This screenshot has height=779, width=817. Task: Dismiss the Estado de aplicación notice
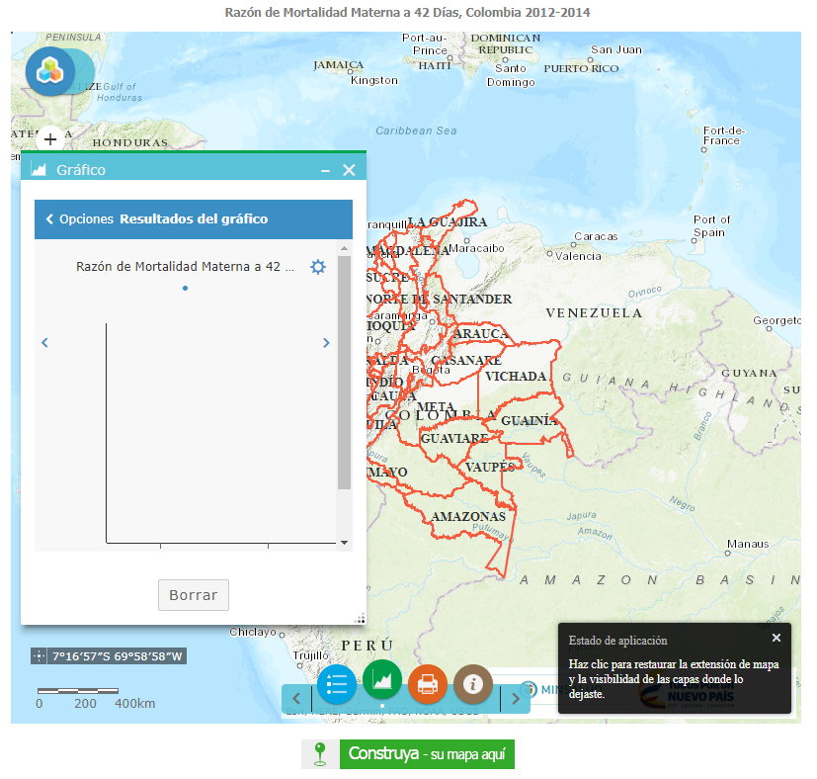[776, 639]
